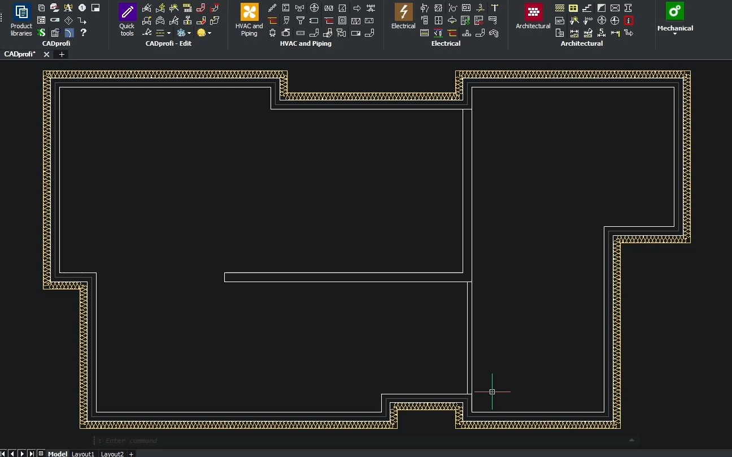Viewport: 732px width, 457px height.
Task: Select the stairs icon in Architectural
Action: [x=587, y=8]
